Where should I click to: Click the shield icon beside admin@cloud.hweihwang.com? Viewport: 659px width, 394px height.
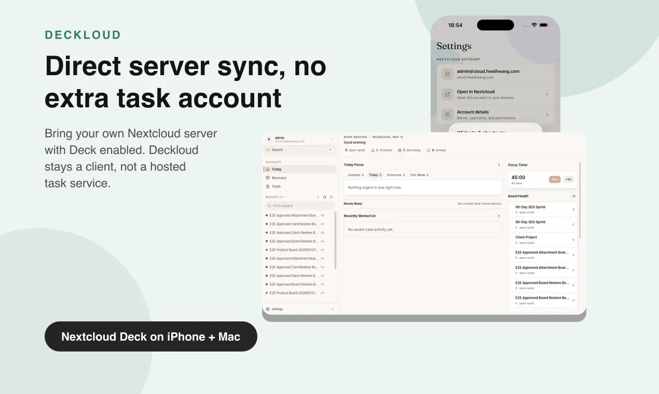[x=447, y=74]
